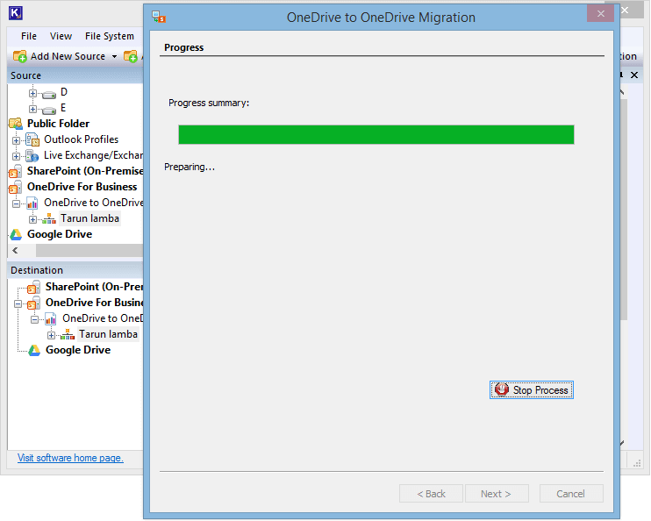Click the Kernel app logo icon
The image size is (651, 521).
(16, 13)
